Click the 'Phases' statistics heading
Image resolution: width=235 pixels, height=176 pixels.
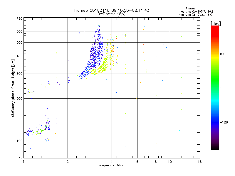tap(190, 9)
